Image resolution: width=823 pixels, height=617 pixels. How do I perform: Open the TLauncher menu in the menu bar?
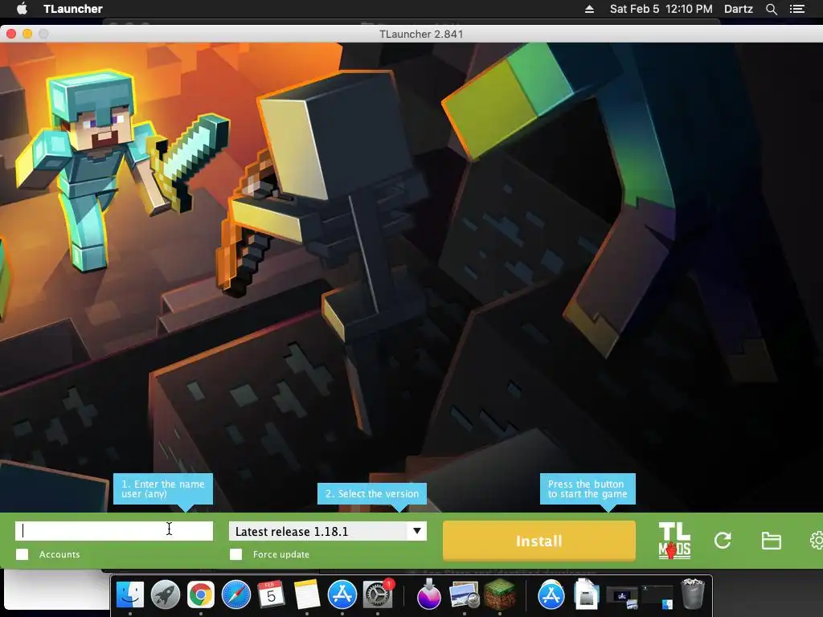73,9
